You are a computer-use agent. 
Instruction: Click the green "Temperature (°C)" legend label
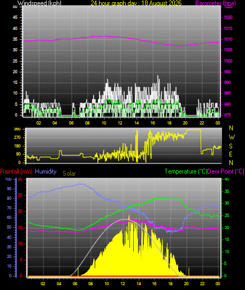tap(186, 171)
